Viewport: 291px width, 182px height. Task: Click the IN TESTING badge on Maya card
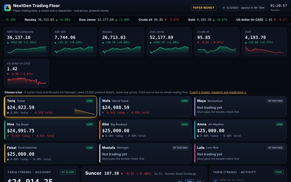pyautogui.click(x=275, y=101)
